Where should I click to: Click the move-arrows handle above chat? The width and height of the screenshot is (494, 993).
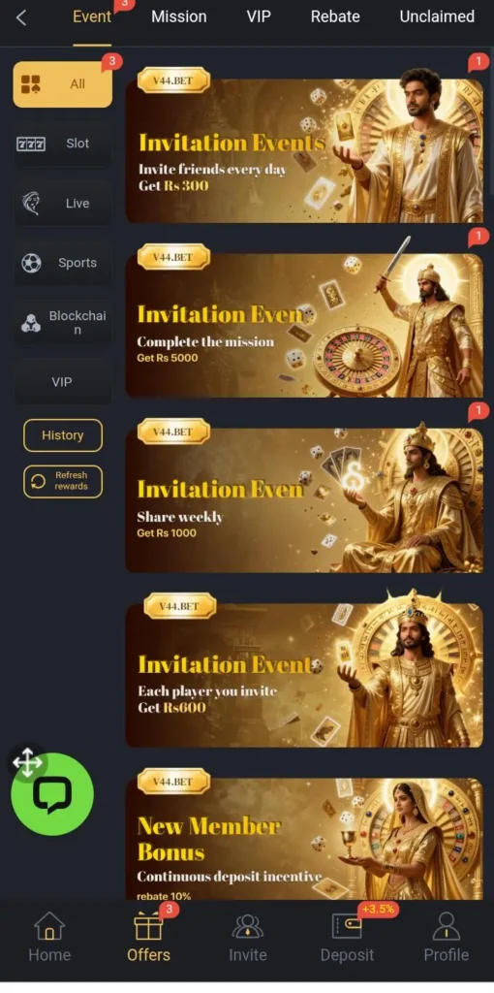tap(27, 762)
